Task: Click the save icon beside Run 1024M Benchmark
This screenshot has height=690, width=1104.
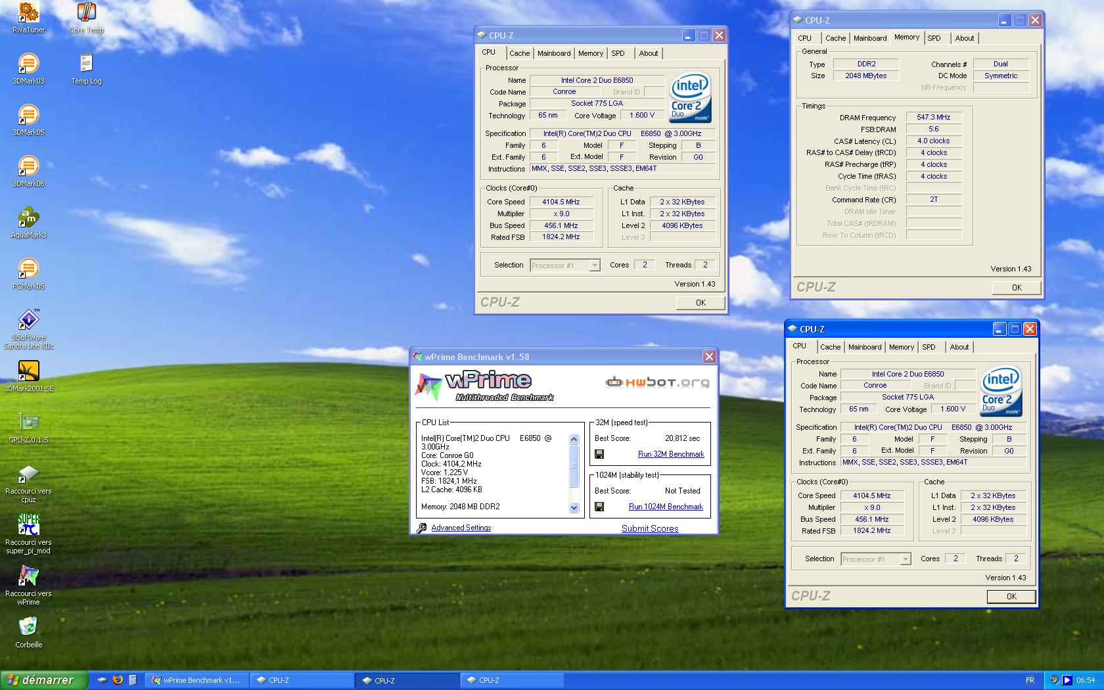Action: pos(599,507)
